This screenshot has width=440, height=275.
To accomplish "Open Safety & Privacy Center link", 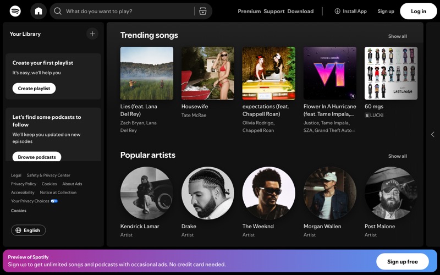I will click(x=48, y=175).
